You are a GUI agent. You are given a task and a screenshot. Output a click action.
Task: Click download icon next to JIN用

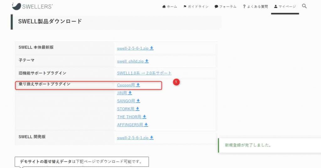[130, 93]
